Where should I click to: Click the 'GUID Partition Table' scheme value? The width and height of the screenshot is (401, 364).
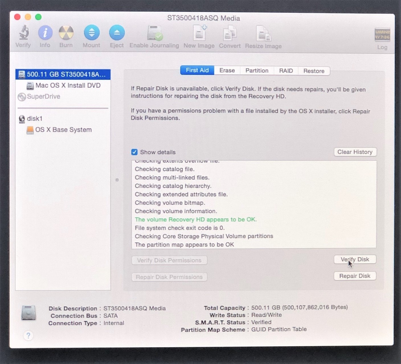coord(279,329)
